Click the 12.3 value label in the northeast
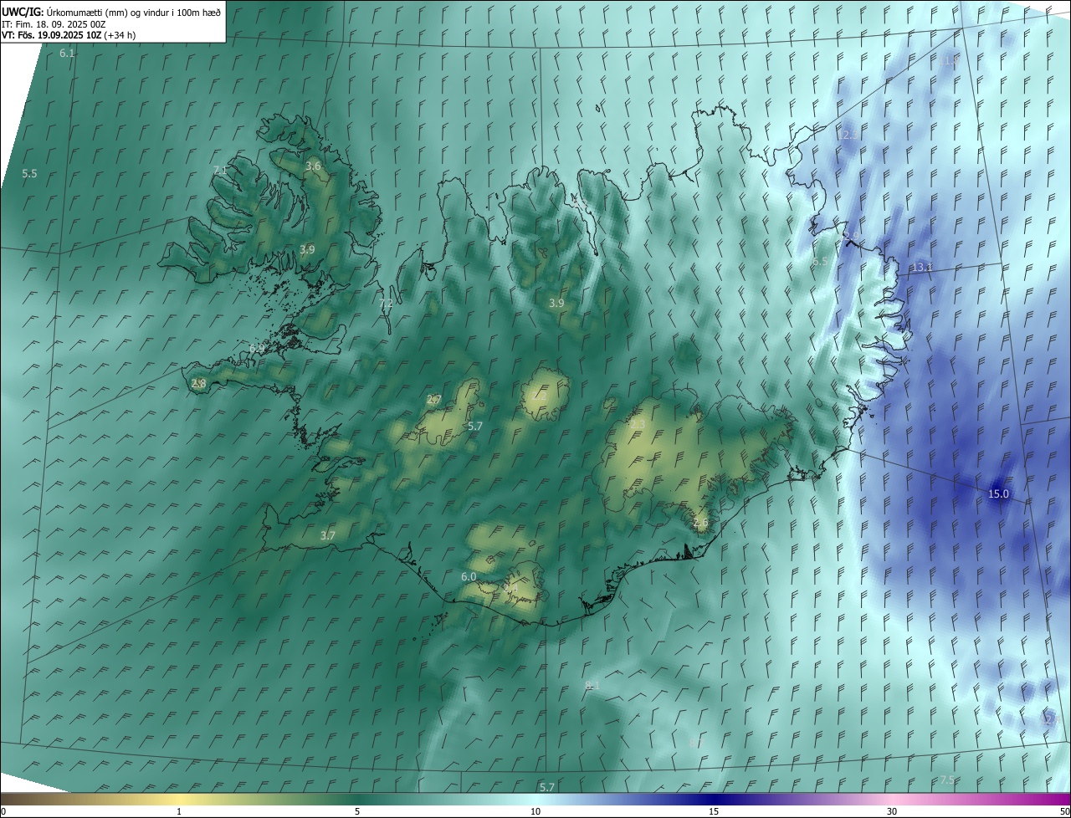Screen dimensions: 1071x818 point(848,135)
